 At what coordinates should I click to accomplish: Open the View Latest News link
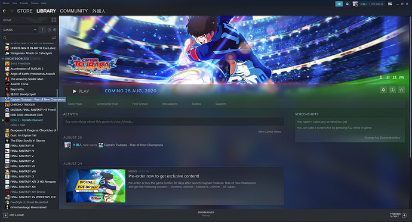[x=269, y=132]
